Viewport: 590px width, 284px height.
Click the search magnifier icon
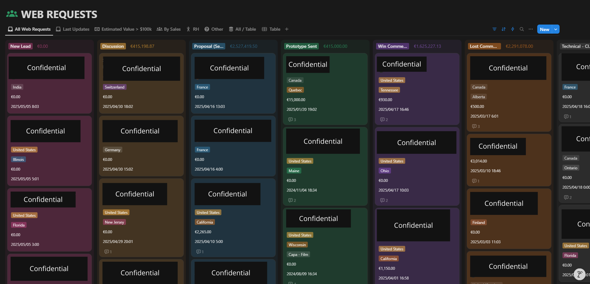click(521, 29)
